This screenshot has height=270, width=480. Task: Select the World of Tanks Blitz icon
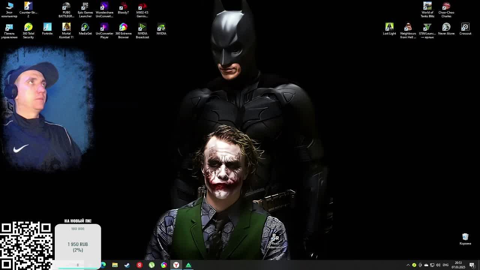coord(427,10)
